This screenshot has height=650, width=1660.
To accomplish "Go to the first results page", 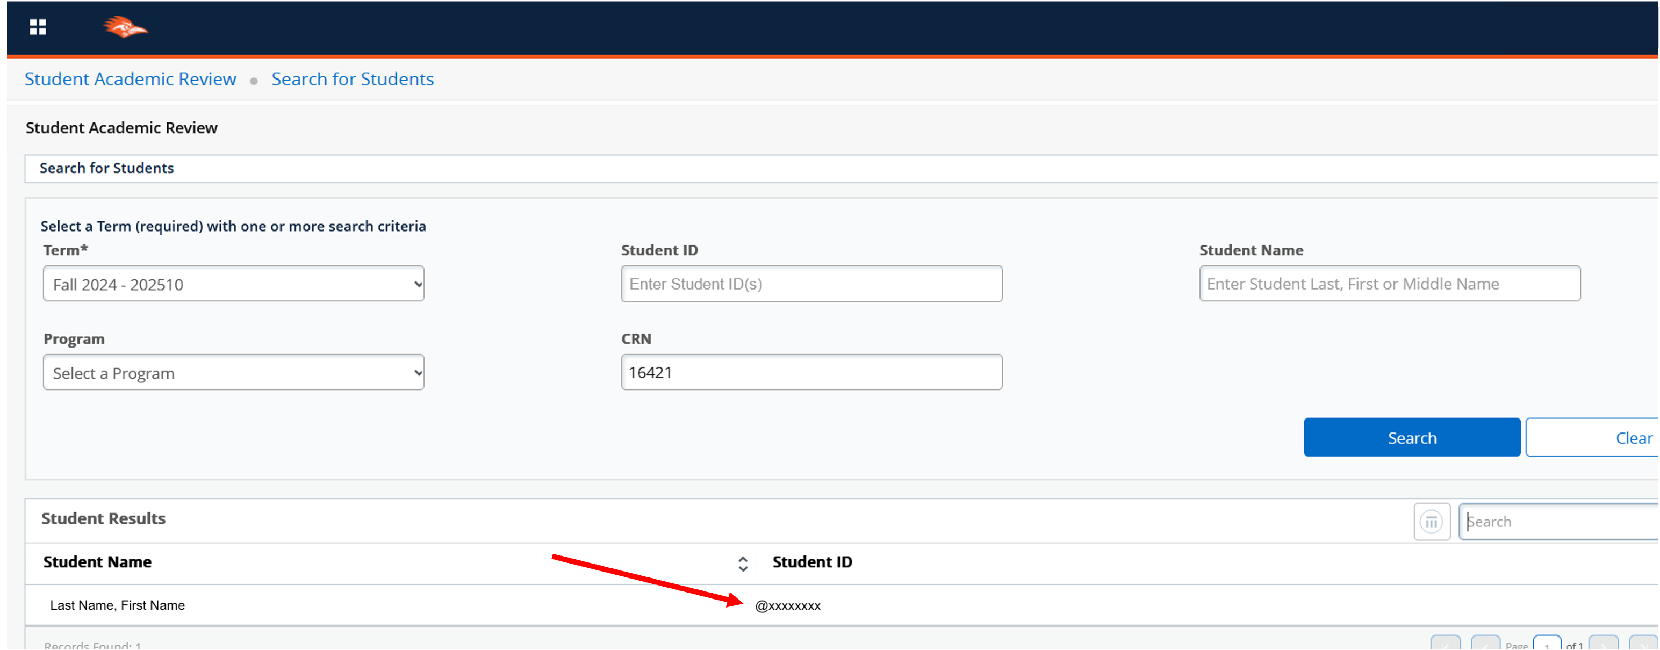I will pos(1445,644).
